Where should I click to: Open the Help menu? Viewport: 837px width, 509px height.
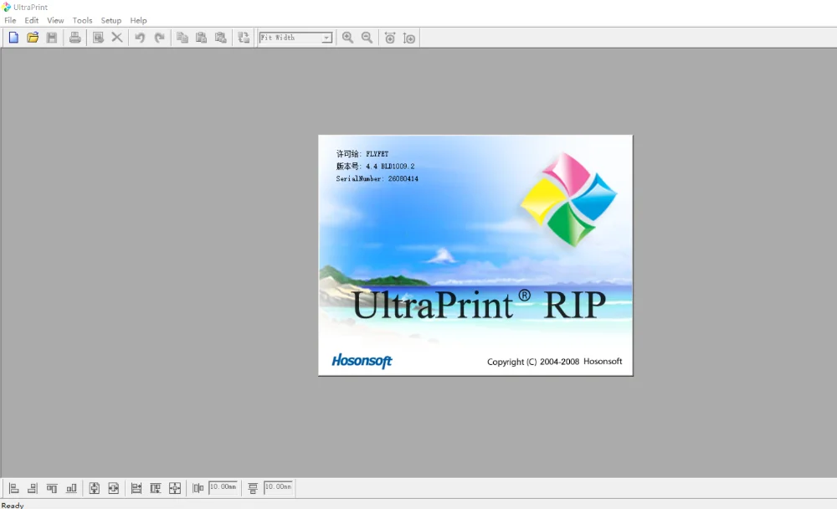point(138,20)
